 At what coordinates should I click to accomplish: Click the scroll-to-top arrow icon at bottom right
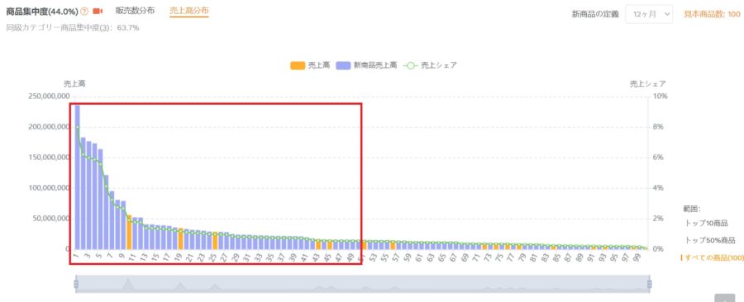(724, 299)
